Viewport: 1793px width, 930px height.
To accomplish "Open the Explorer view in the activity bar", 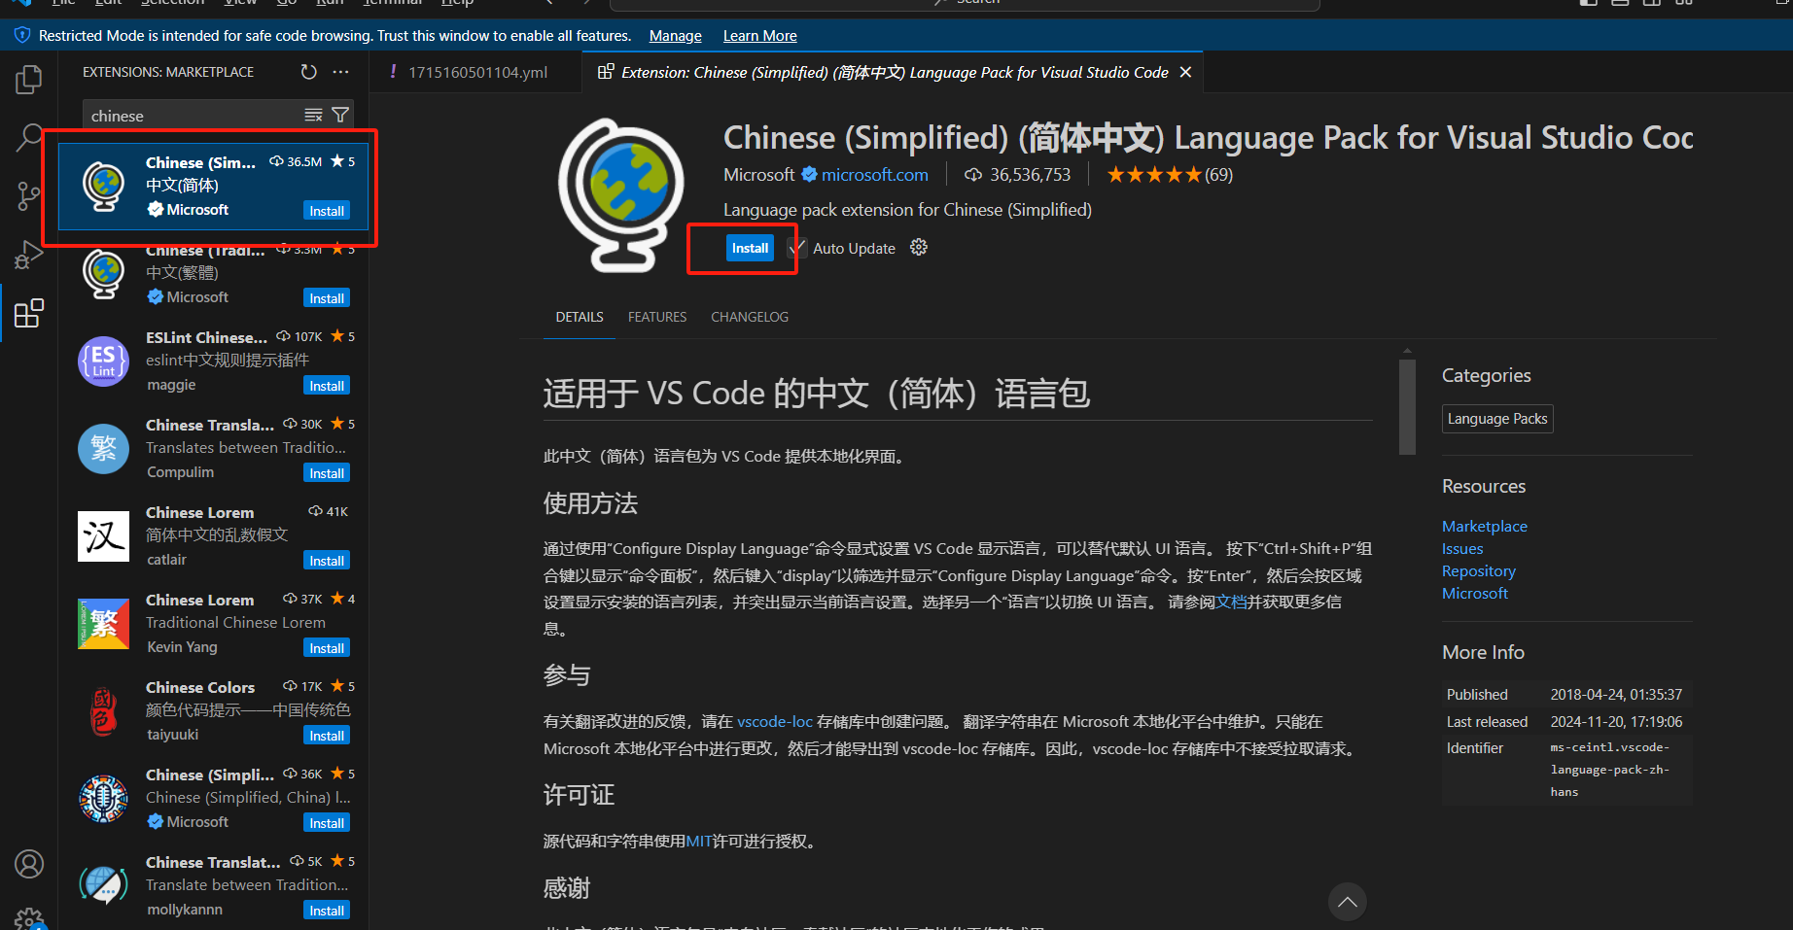I will click(x=29, y=80).
